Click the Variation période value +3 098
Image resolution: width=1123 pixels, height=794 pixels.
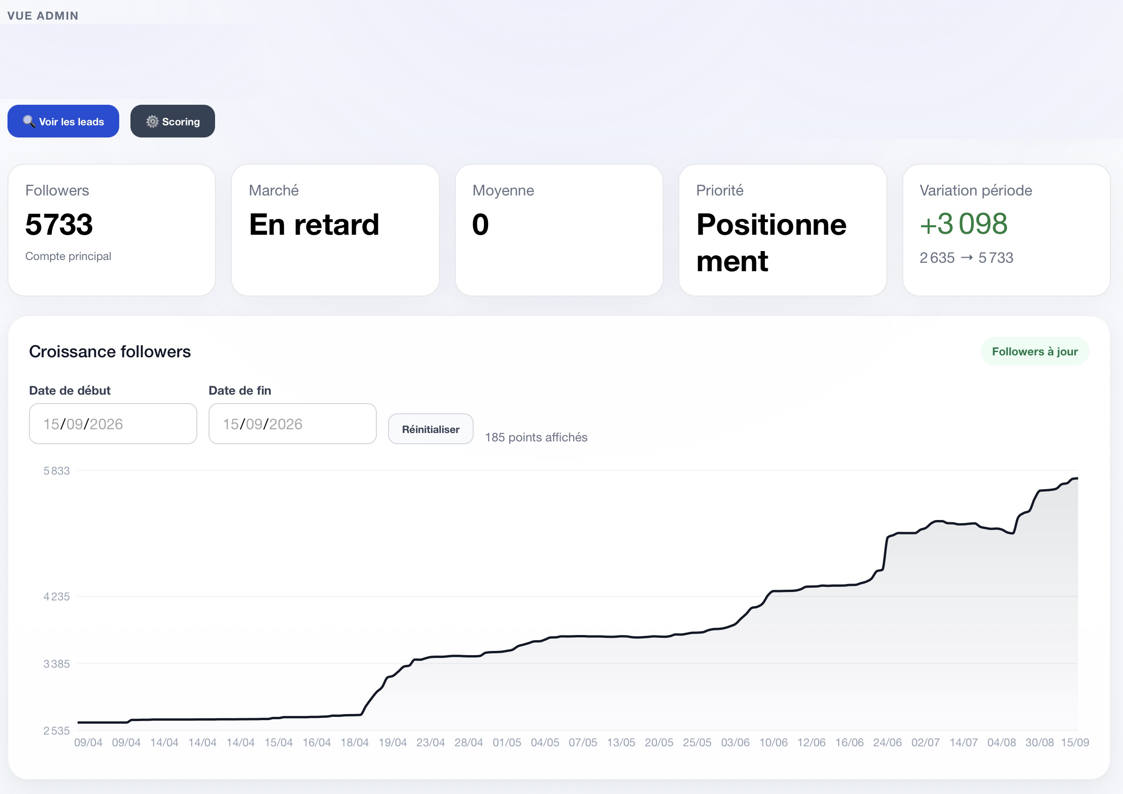tap(964, 224)
